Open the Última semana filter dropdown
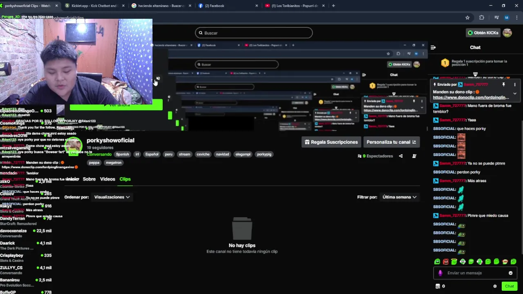523x294 pixels. point(400,197)
